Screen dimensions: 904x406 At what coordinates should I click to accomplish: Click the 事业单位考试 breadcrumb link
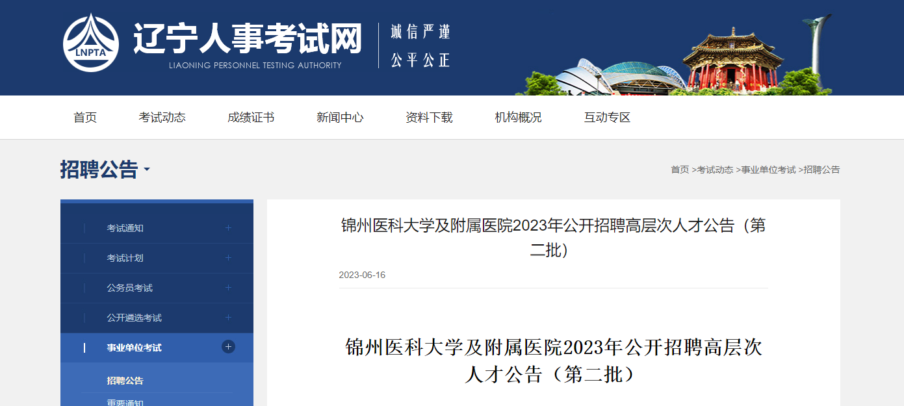(x=768, y=170)
